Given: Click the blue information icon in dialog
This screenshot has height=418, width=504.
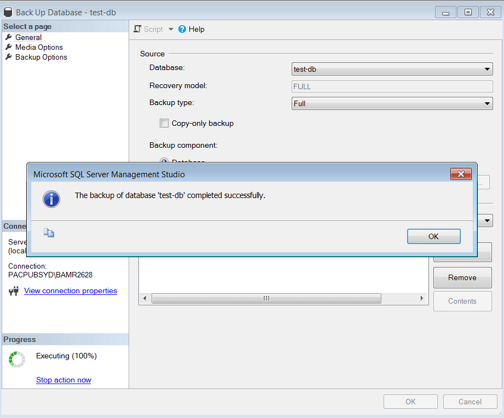Looking at the screenshot, I should pos(51,199).
